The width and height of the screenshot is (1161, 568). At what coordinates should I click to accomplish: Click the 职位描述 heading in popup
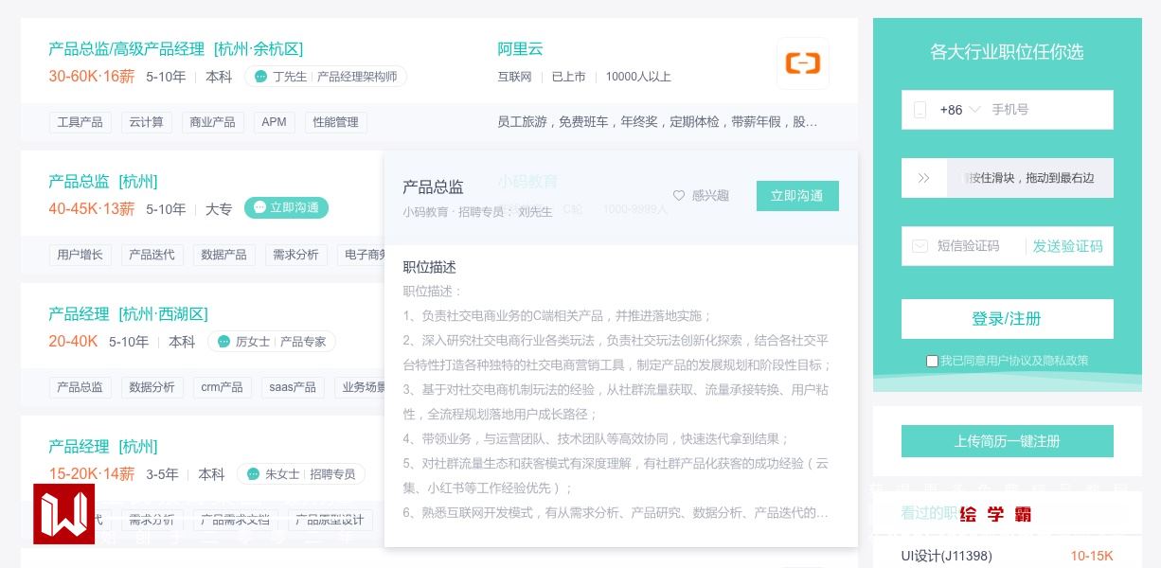tap(430, 268)
